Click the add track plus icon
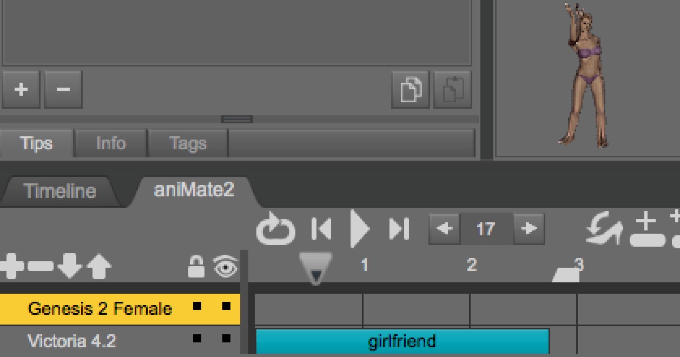 tap(12, 267)
